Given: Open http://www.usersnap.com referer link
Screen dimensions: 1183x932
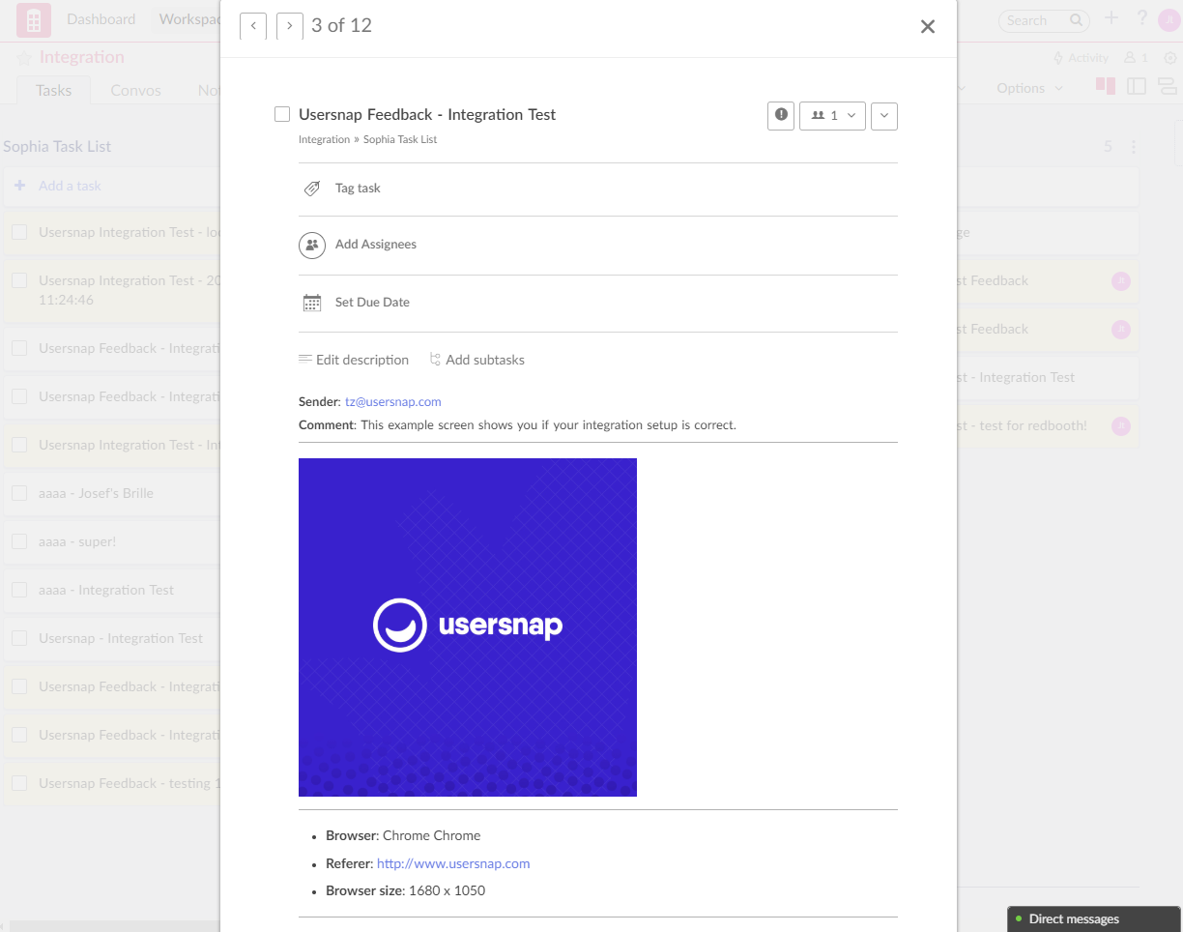Looking at the screenshot, I should click(x=453, y=863).
